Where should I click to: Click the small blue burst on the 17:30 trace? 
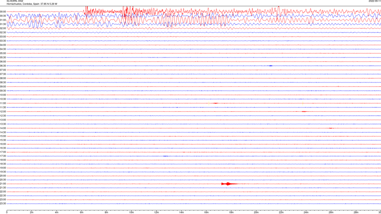[165, 156]
